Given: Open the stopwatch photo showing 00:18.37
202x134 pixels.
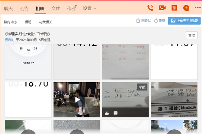Looking at the screenshot, I should [28, 62].
